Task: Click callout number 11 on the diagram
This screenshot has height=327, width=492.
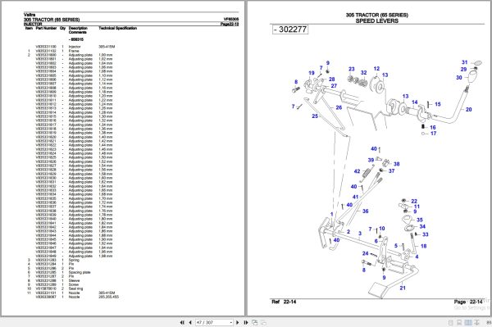Action: (x=417, y=207)
